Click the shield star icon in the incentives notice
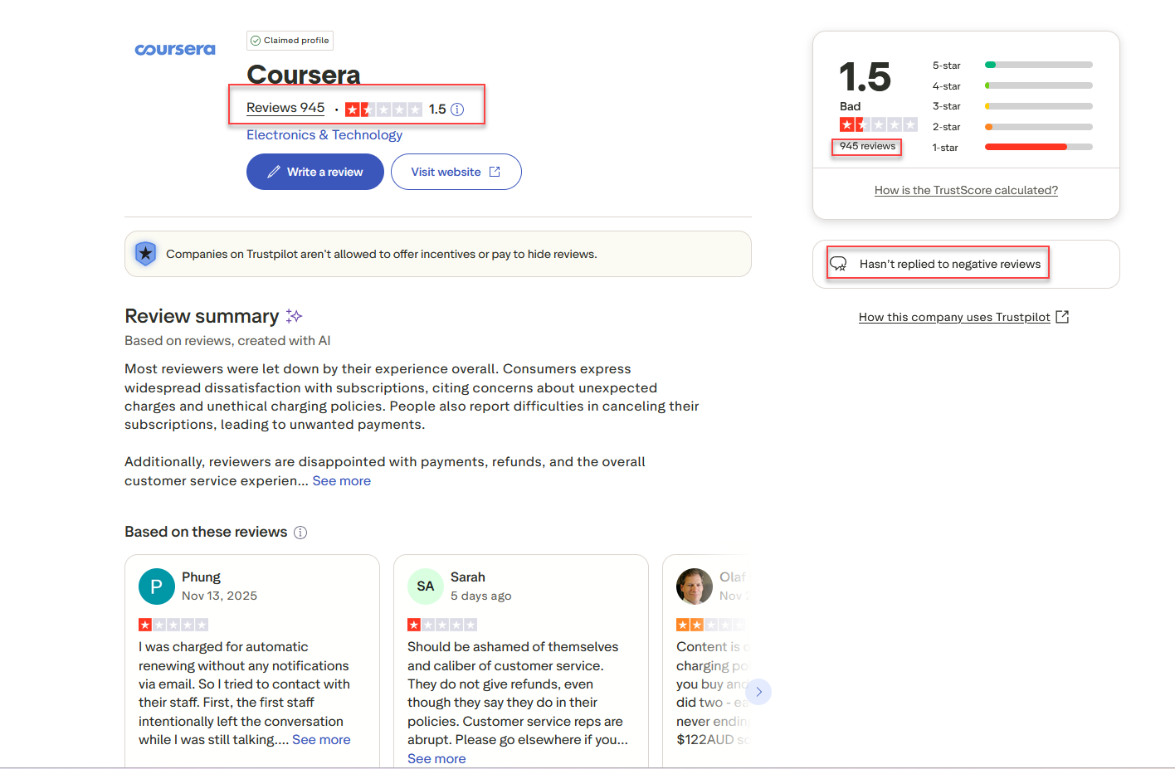This screenshot has width=1175, height=769. point(146,254)
